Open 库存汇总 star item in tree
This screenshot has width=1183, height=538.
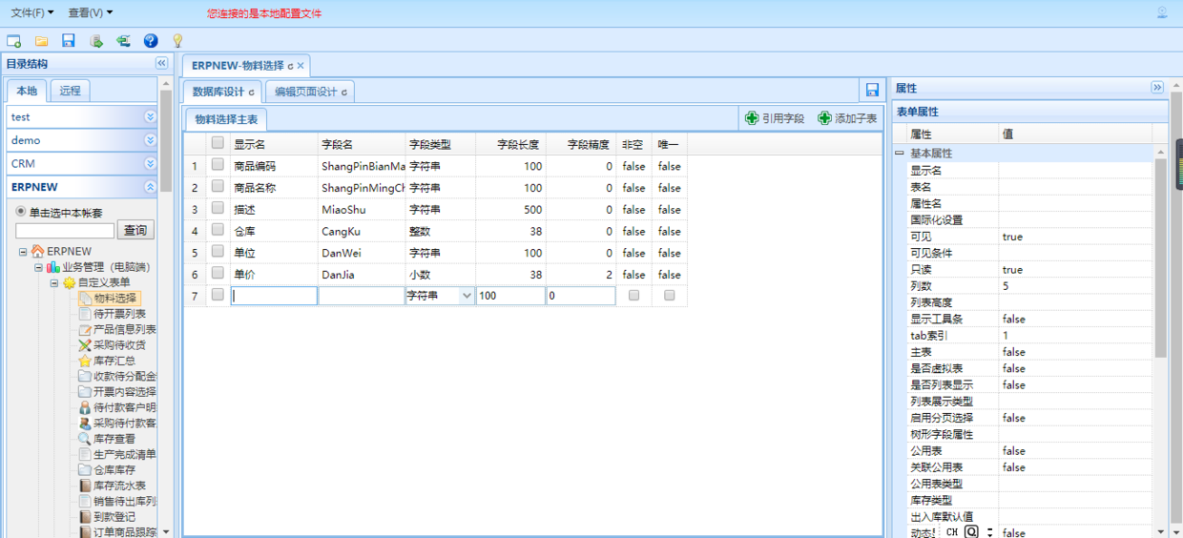click(107, 361)
